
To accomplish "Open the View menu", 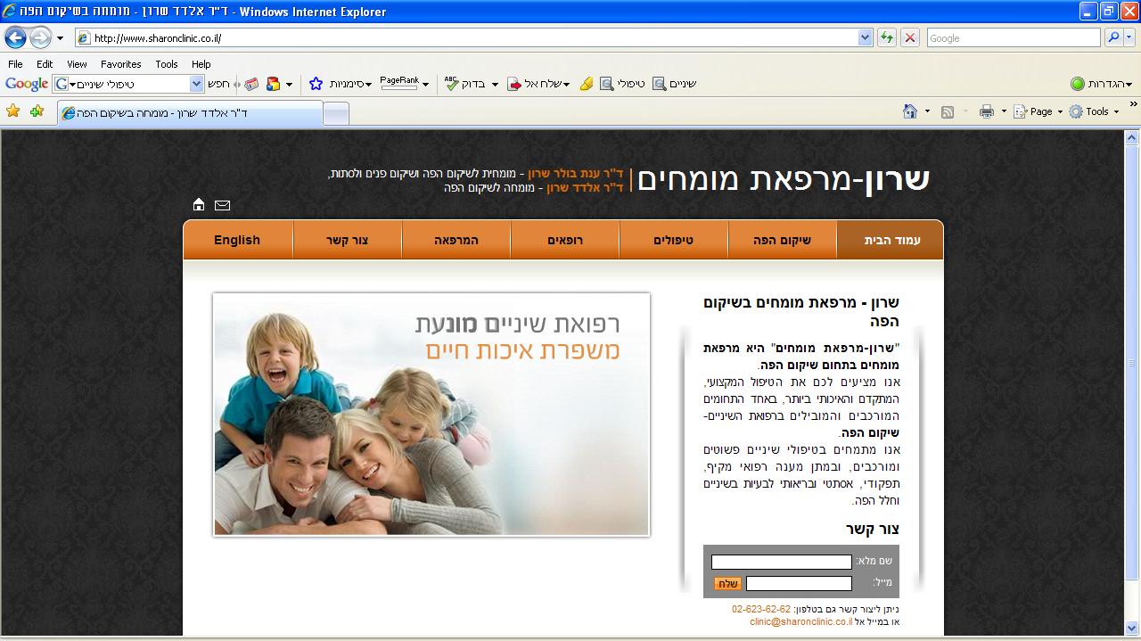I will click(77, 64).
